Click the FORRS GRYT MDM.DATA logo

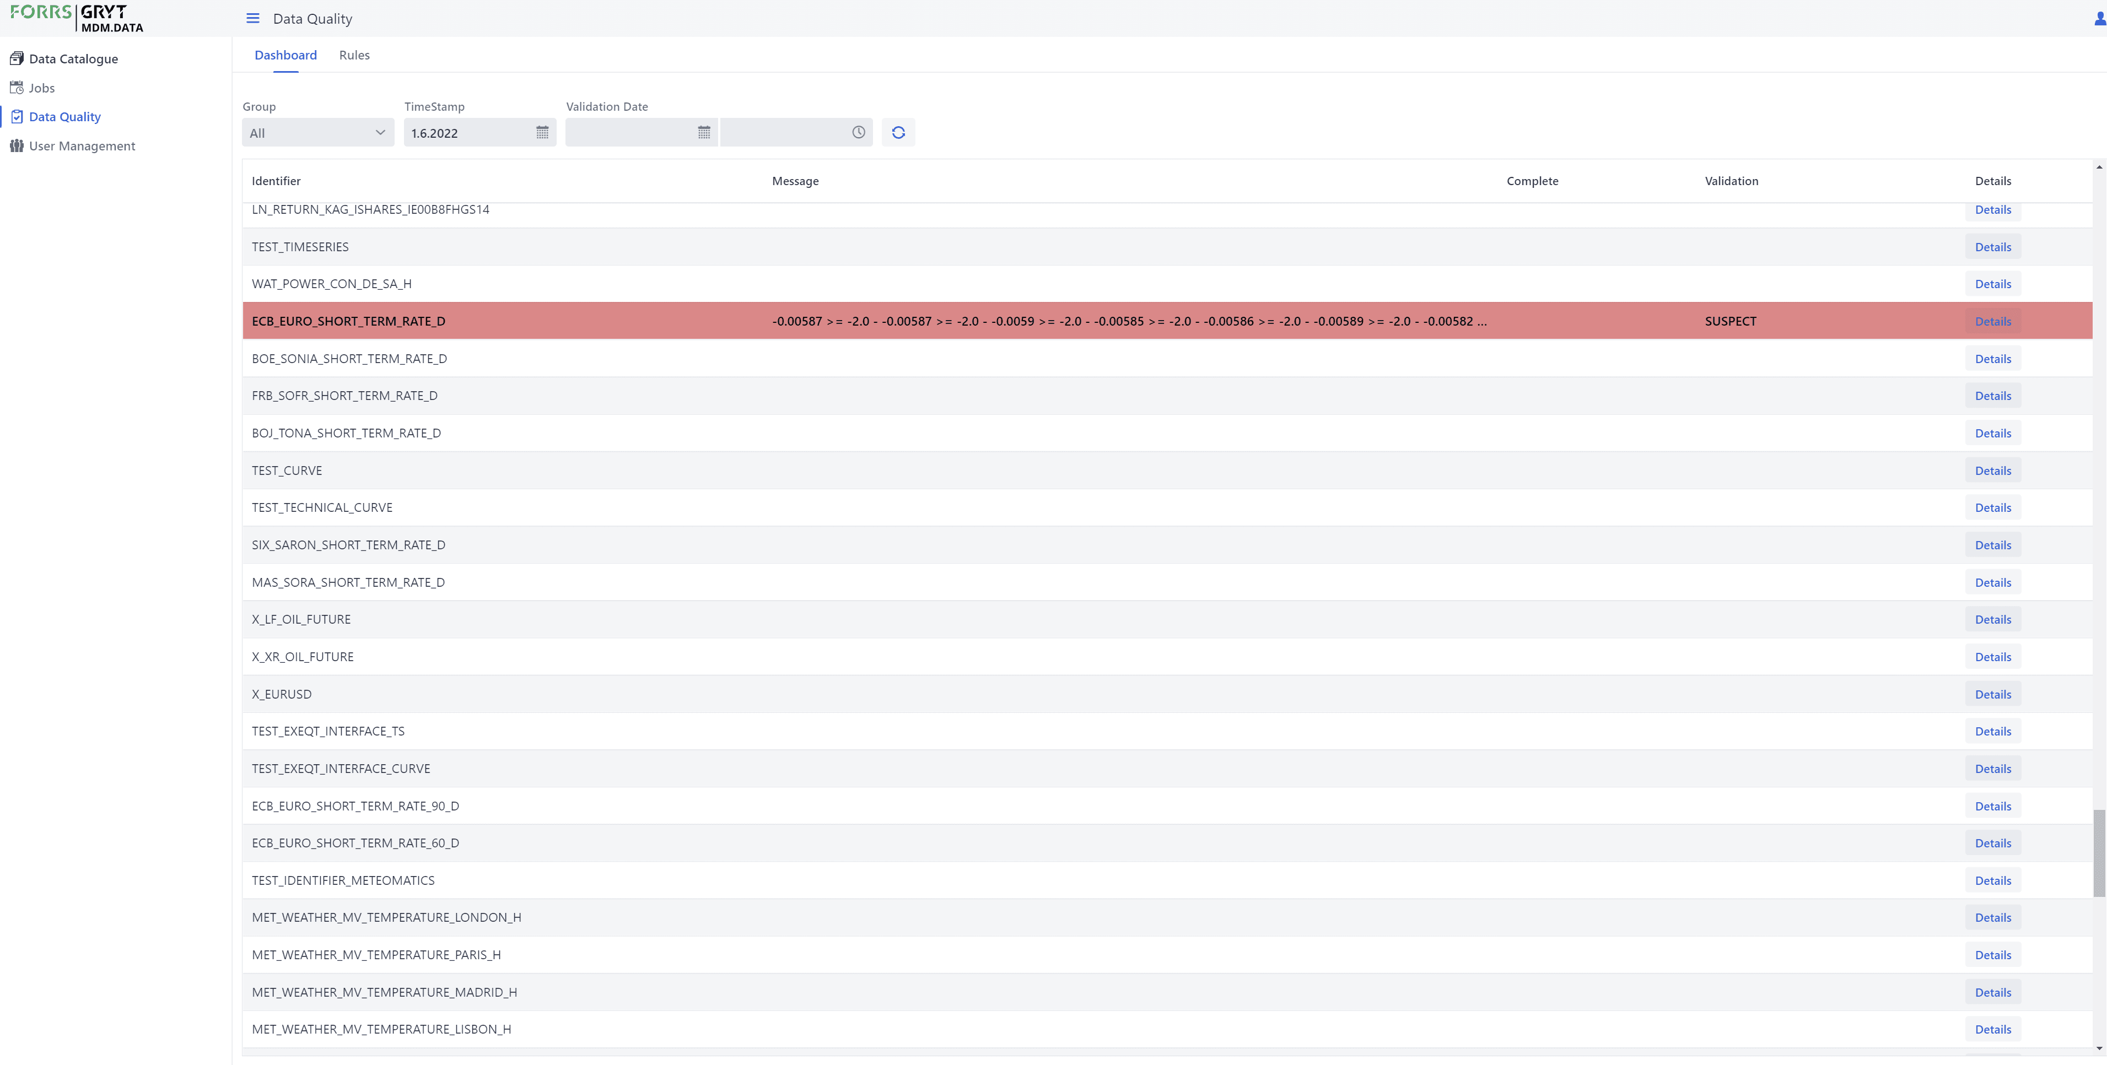77,18
